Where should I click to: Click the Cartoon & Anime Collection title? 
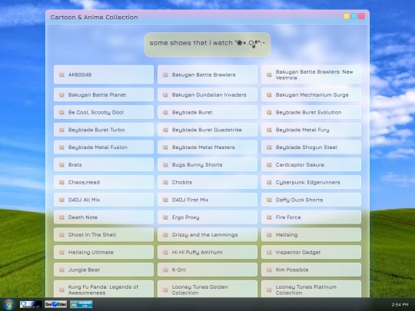pyautogui.click(x=94, y=17)
